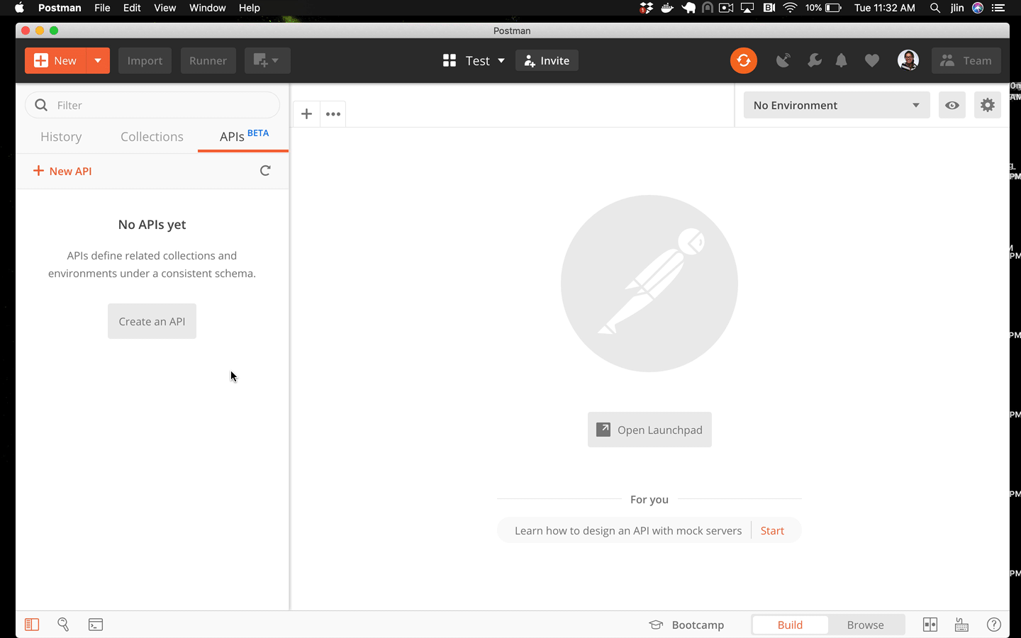Screen dimensions: 1021x638
Task: Open Dropbox icon in menu bar
Action: click(x=647, y=8)
